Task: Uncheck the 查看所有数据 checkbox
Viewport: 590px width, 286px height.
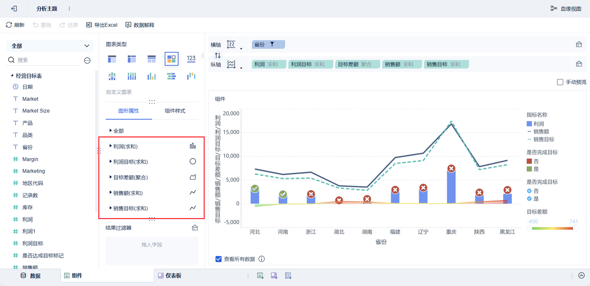Action: [x=218, y=259]
